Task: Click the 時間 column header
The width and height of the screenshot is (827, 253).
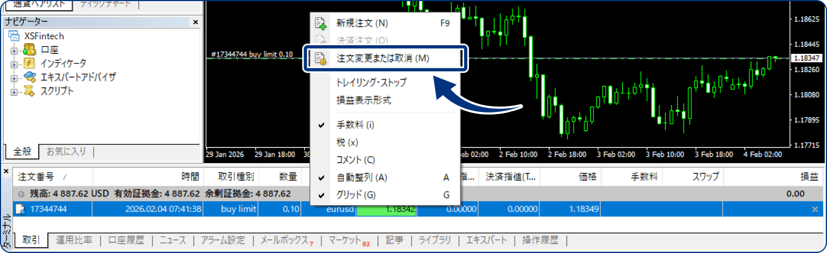Action: (x=148, y=176)
